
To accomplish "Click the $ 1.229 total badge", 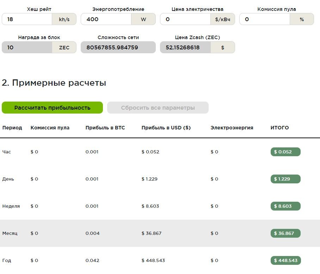I will click(x=285, y=179).
